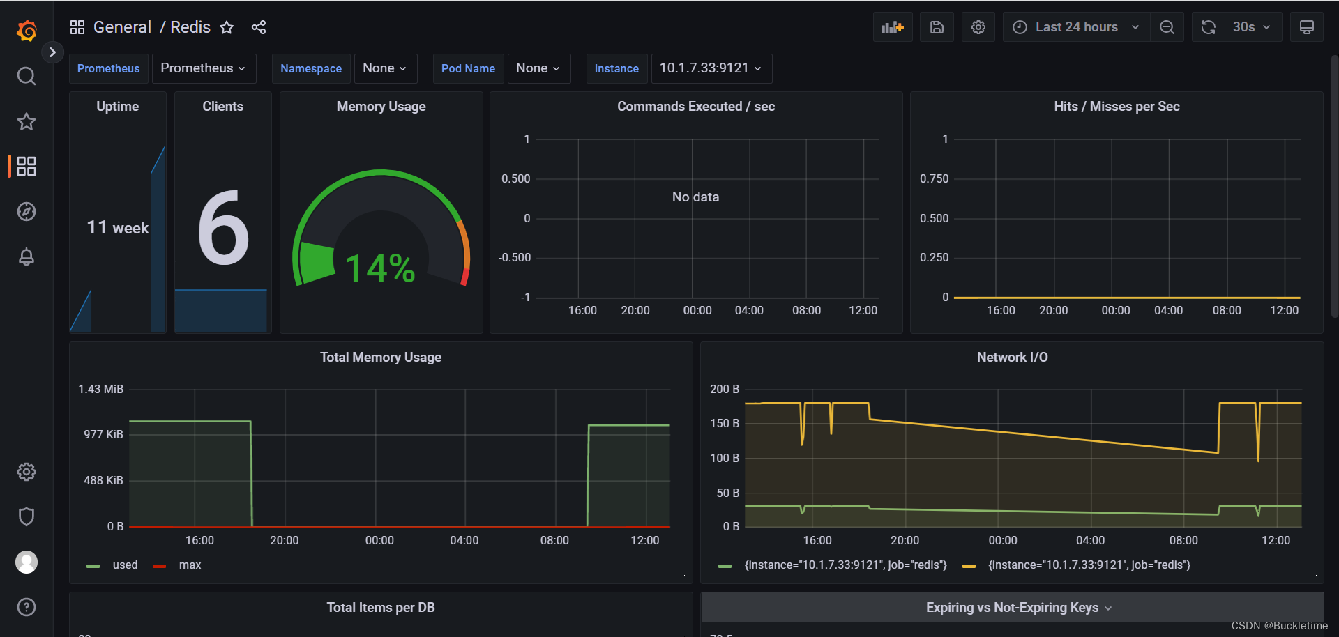Open the Last 24 hours time picker
Viewport: 1339px width, 637px height.
(1076, 27)
